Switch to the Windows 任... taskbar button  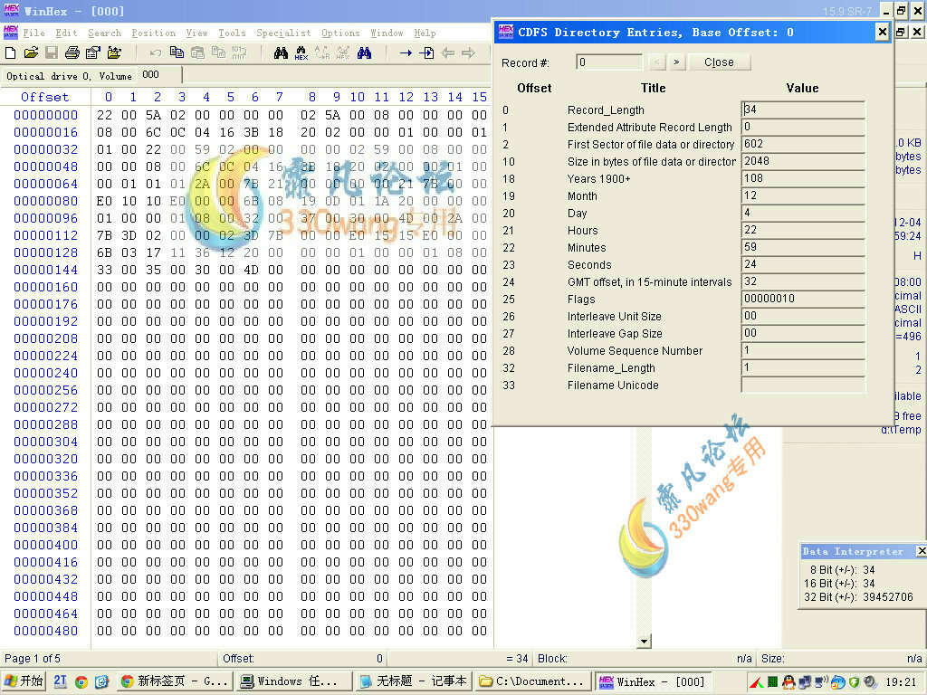pyautogui.click(x=294, y=681)
